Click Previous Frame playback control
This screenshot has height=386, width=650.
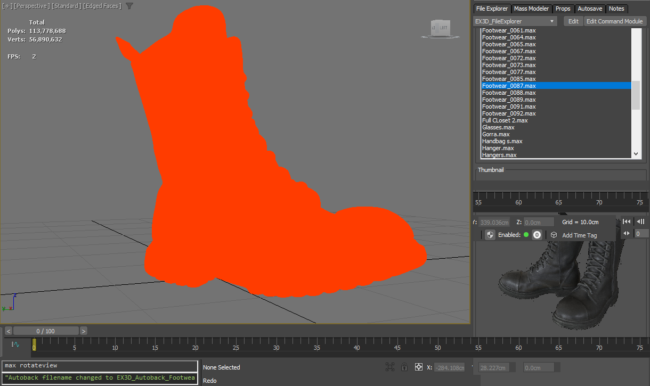click(641, 221)
